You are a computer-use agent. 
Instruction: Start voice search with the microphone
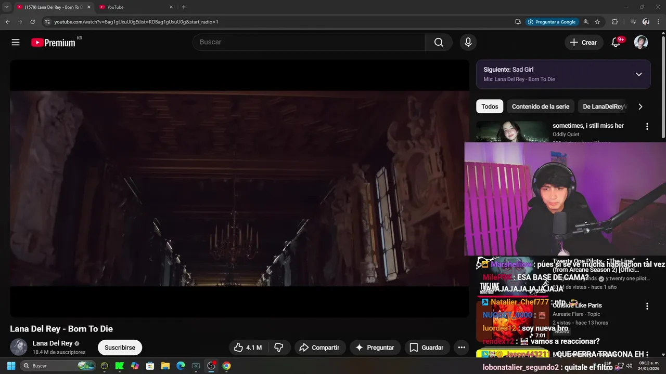468,42
